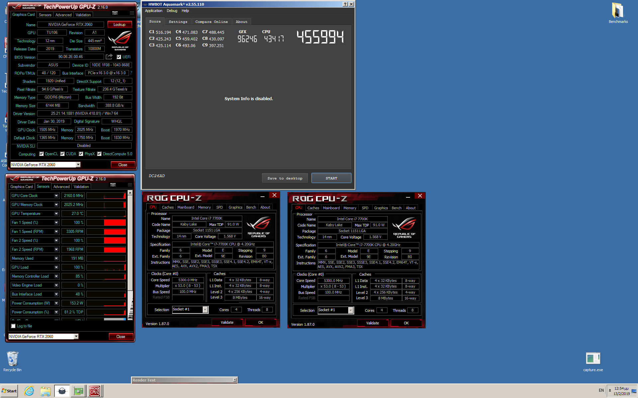The height and width of the screenshot is (398, 638).
Task: Open the Socket #1 selection dropdown in right CPU-Z
Action: [x=351, y=310]
